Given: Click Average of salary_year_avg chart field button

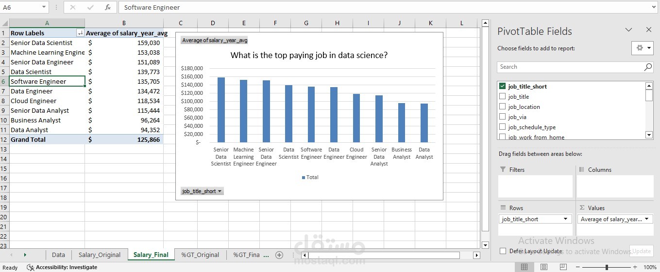Looking at the screenshot, I should tap(215, 40).
